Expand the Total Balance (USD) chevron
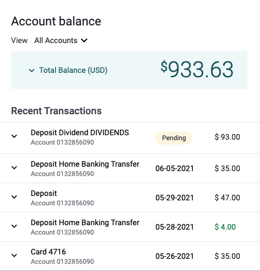260x271 pixels. click(31, 71)
